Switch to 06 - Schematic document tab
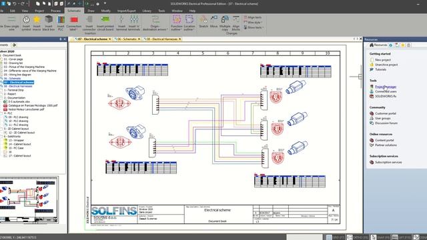 tap(127, 39)
